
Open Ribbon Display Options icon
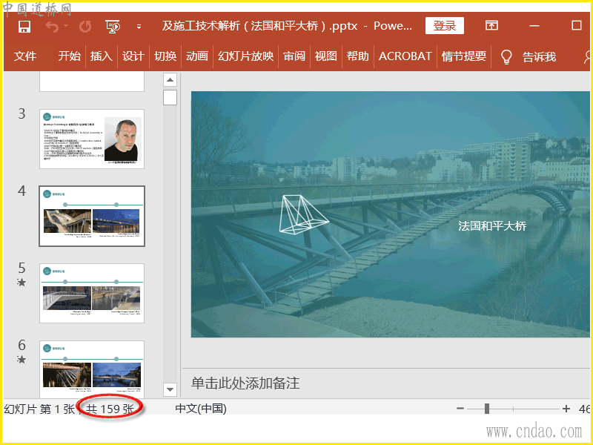[x=491, y=26]
